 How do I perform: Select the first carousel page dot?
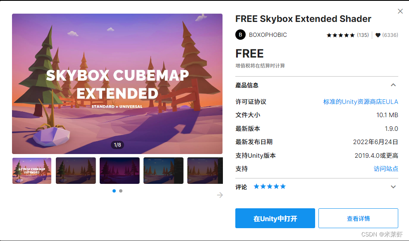pyautogui.click(x=114, y=191)
